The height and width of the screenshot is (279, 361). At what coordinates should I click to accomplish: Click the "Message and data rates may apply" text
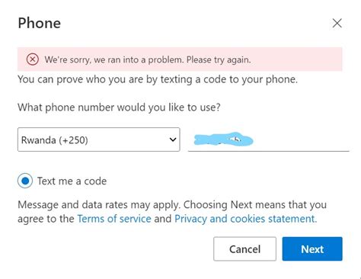[99, 205]
